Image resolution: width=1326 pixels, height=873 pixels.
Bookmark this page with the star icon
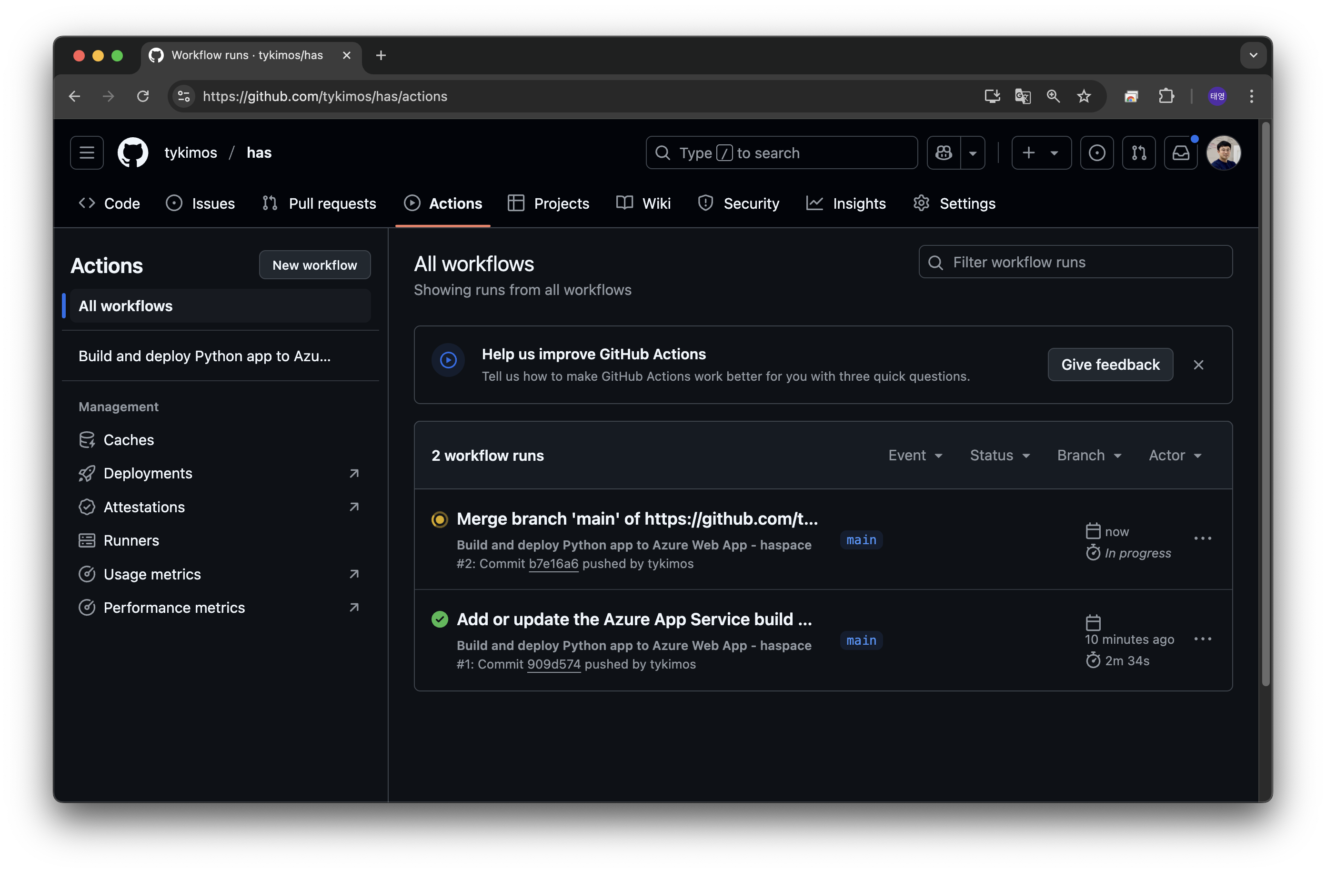point(1084,96)
